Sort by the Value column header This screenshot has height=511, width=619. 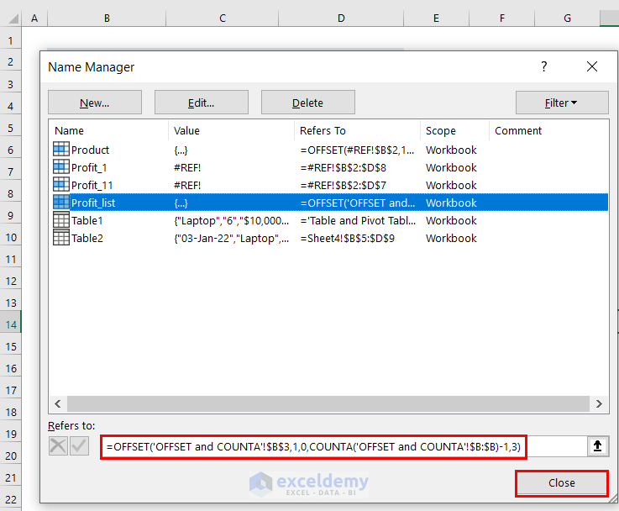(x=231, y=130)
